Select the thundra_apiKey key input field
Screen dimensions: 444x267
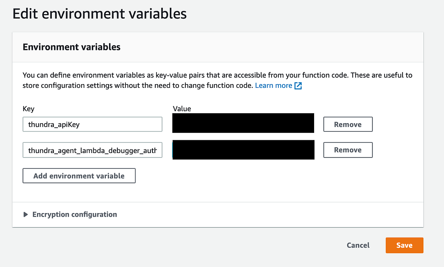(92, 124)
